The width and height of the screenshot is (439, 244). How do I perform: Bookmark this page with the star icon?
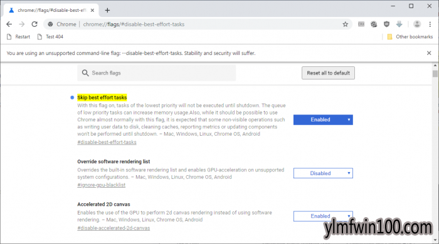click(x=345, y=24)
